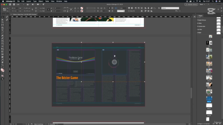The width and height of the screenshot is (223, 125).
Task: Open the Edit menu
Action: tap(23, 1)
